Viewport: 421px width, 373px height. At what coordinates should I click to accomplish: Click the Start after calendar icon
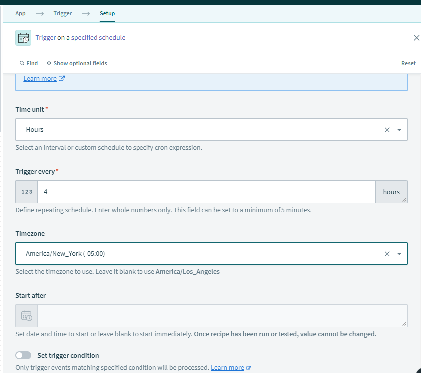[x=27, y=316]
